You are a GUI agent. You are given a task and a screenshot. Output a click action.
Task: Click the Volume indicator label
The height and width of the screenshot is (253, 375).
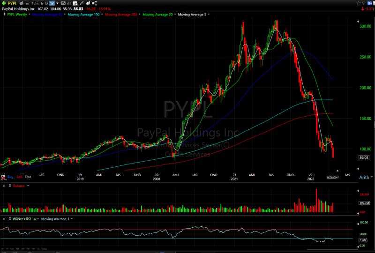pos(19,186)
